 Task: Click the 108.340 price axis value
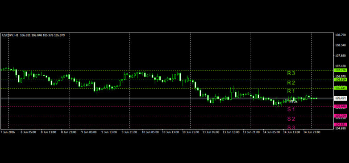[341, 45]
